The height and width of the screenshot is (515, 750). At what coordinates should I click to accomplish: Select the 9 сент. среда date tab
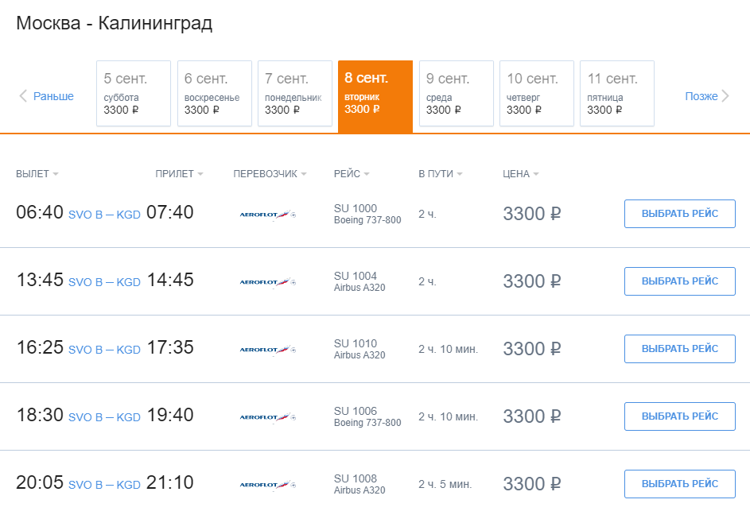(x=457, y=93)
